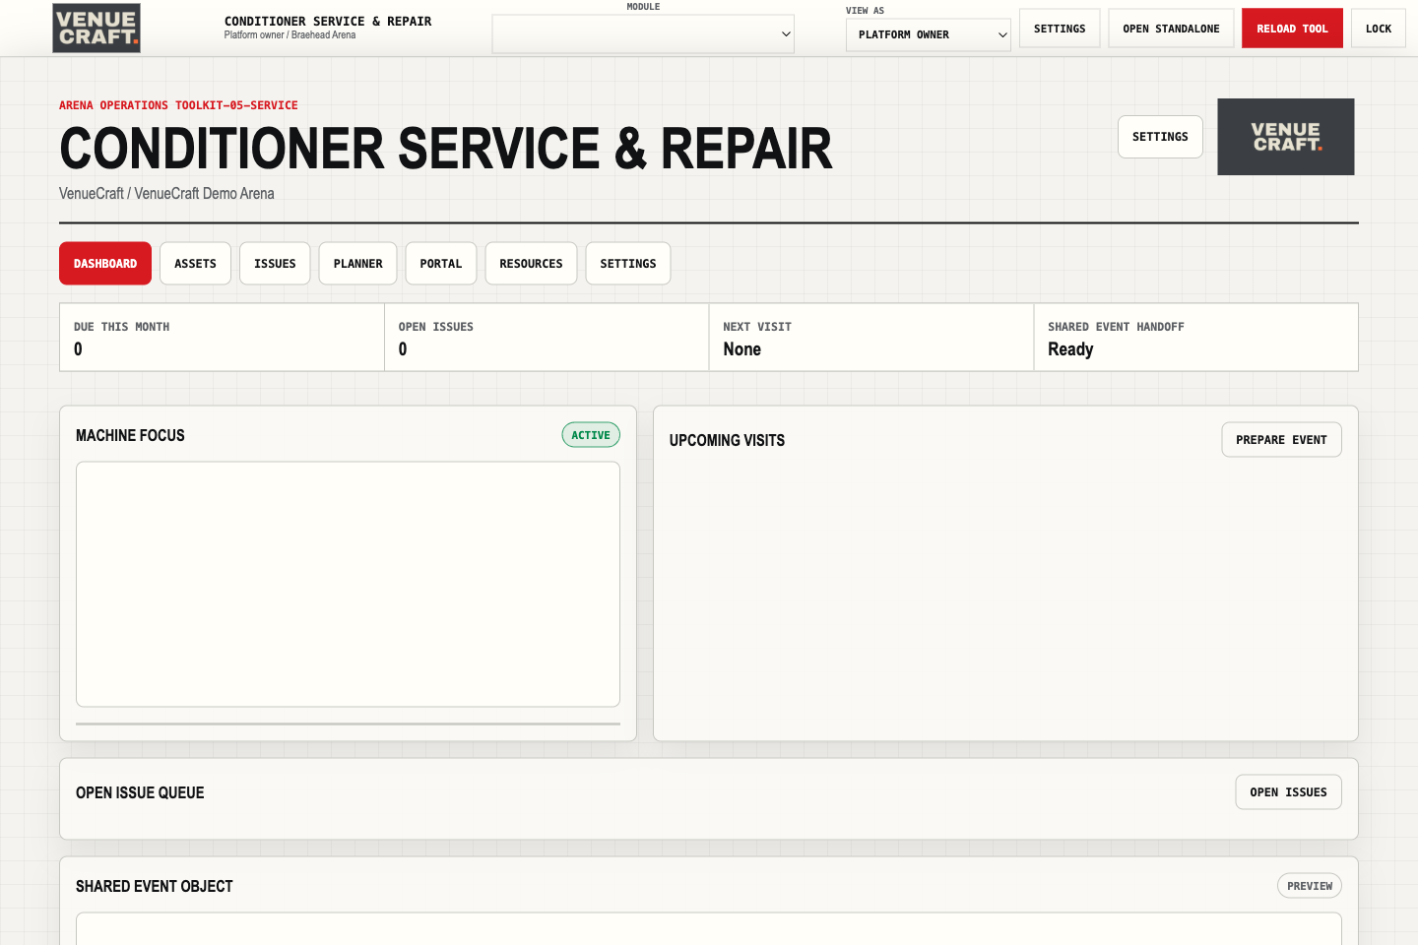Switch to the Issues tab

pos(275,264)
